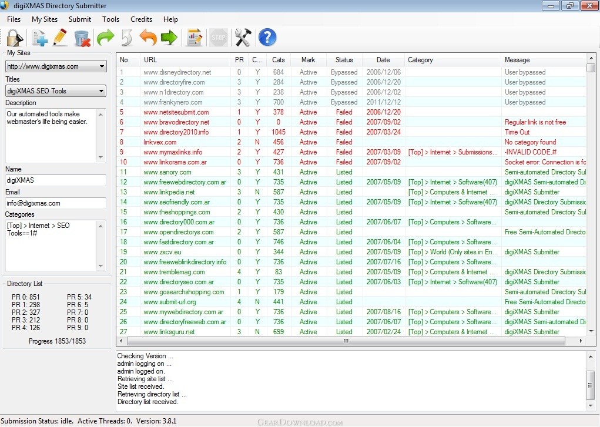Click the down arrow of the directory list's vertical scrollbar
The height and width of the screenshot is (427, 600).
coord(591,332)
